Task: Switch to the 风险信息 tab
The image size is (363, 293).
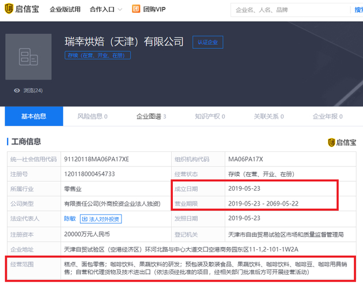Action: 92,116
